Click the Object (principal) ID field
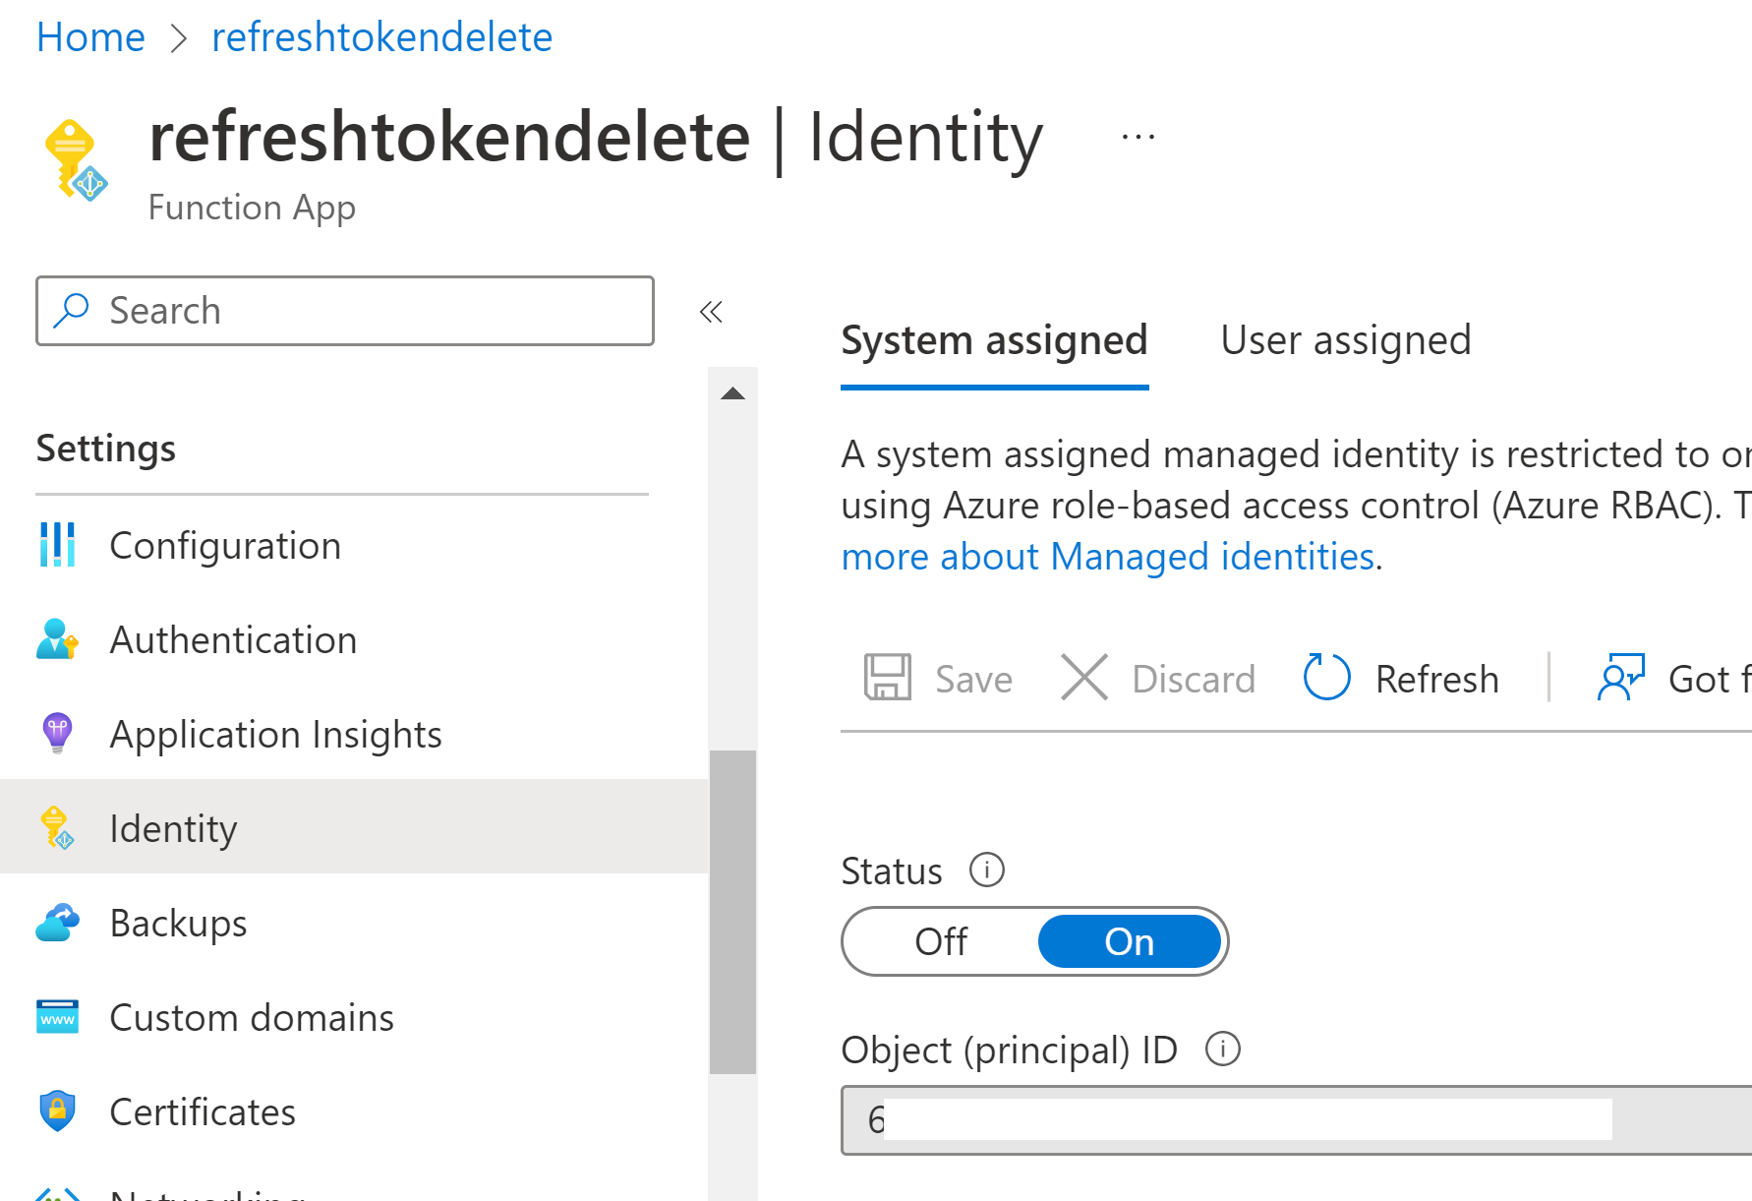The image size is (1752, 1201). (1297, 1119)
